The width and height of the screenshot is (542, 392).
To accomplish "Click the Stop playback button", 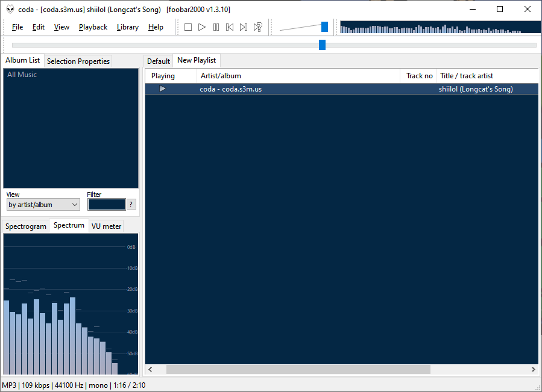I will point(188,27).
